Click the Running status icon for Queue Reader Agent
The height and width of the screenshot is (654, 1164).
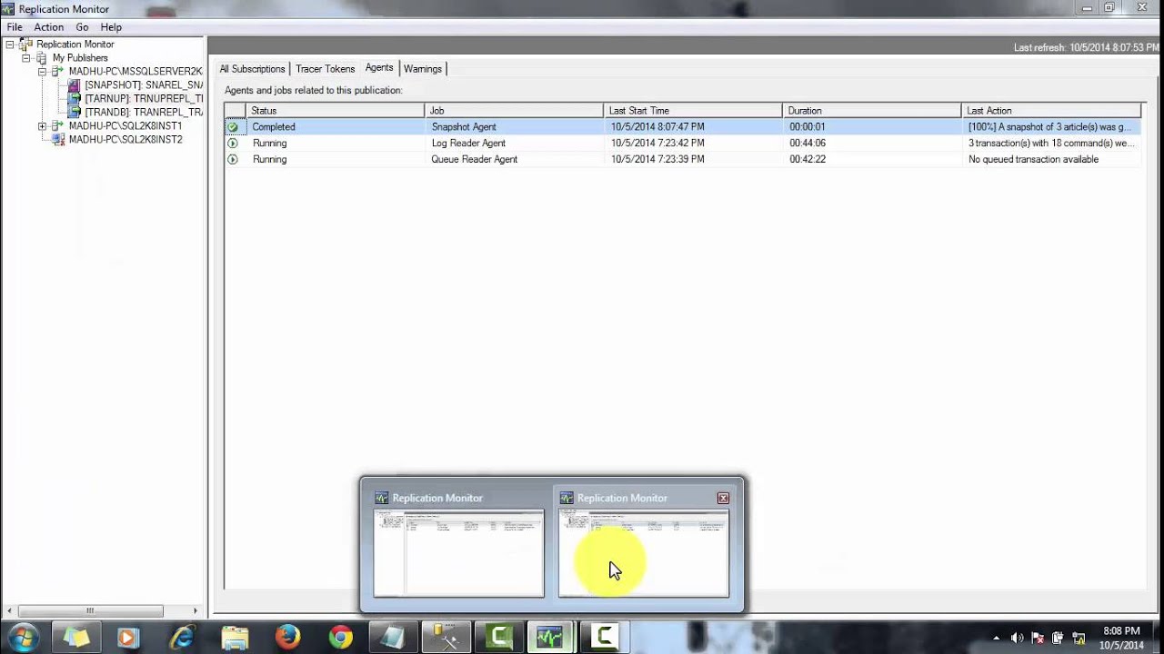pyautogui.click(x=233, y=160)
